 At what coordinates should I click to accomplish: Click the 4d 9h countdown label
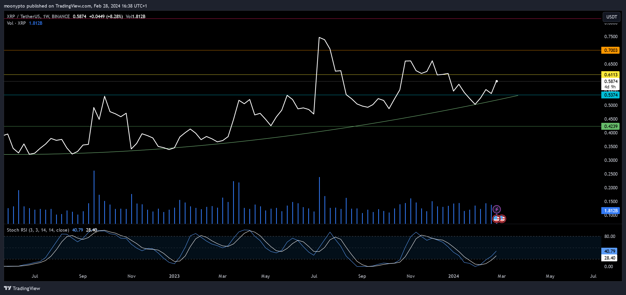[x=610, y=87]
